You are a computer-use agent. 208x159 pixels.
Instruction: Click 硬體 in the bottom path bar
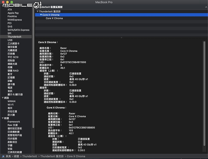click(16, 156)
